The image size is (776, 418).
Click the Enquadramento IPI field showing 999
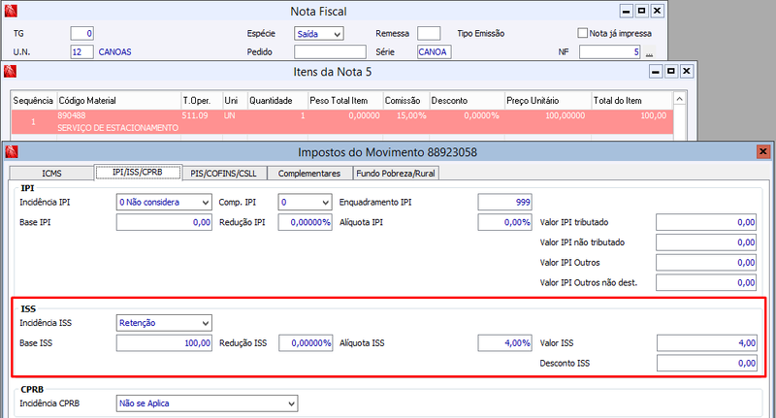click(x=504, y=203)
